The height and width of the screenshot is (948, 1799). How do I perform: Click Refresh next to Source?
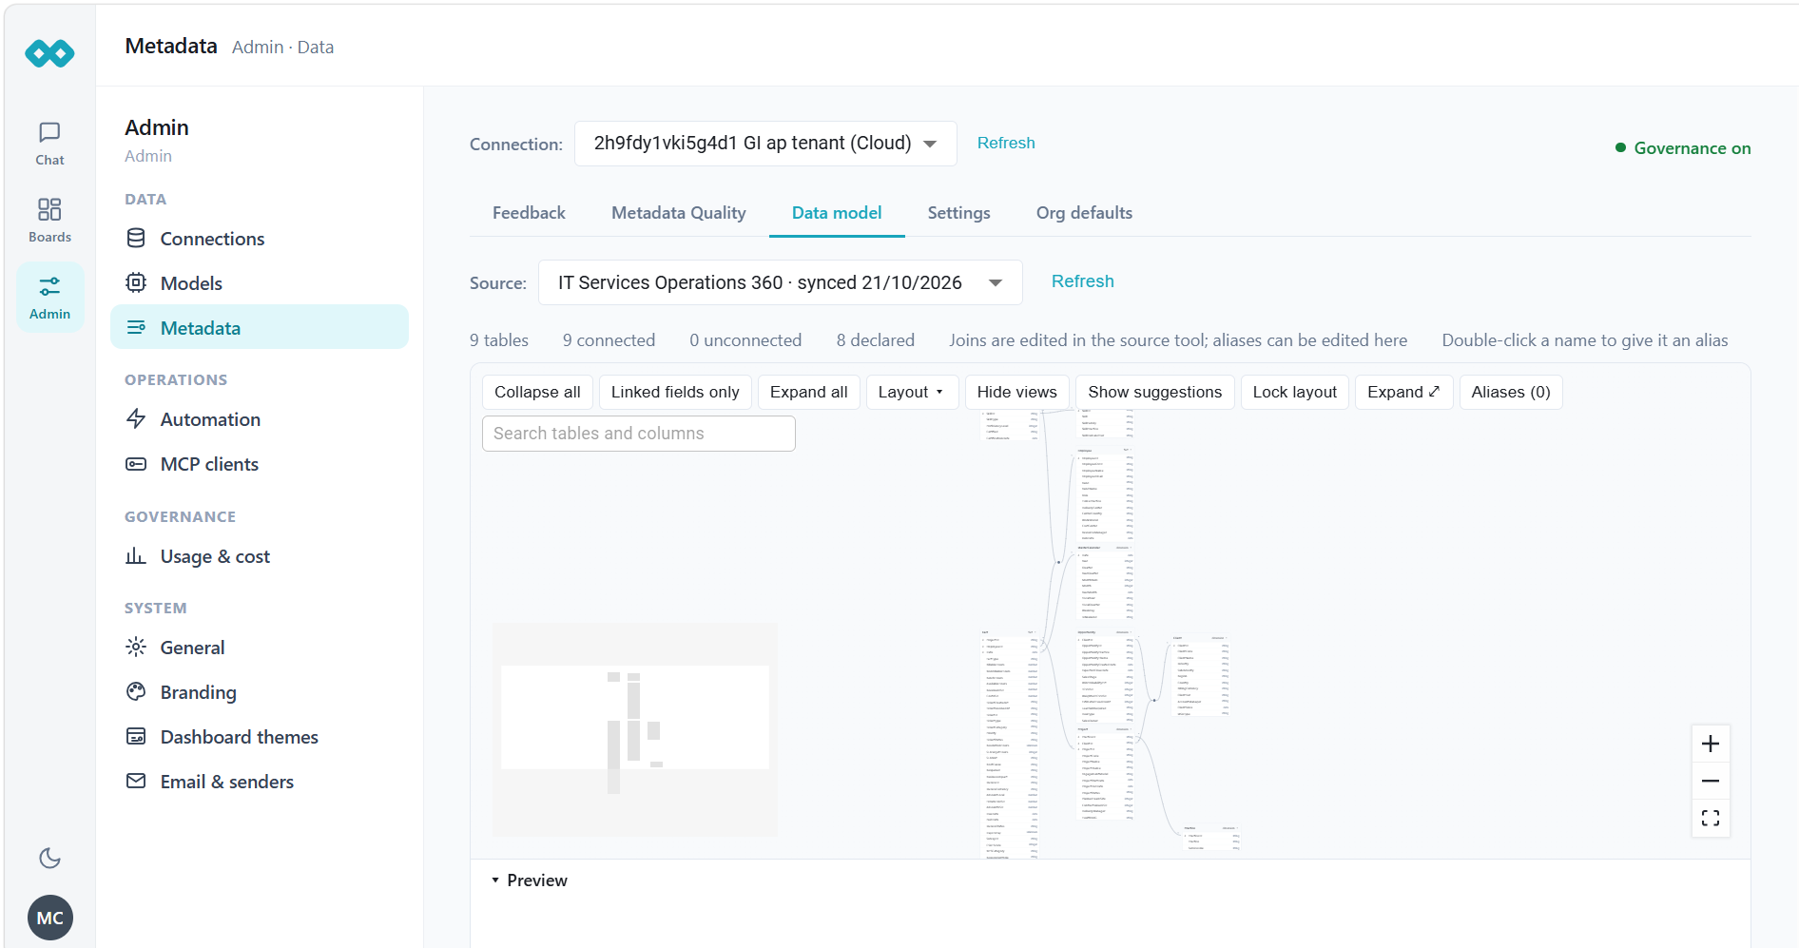point(1082,281)
